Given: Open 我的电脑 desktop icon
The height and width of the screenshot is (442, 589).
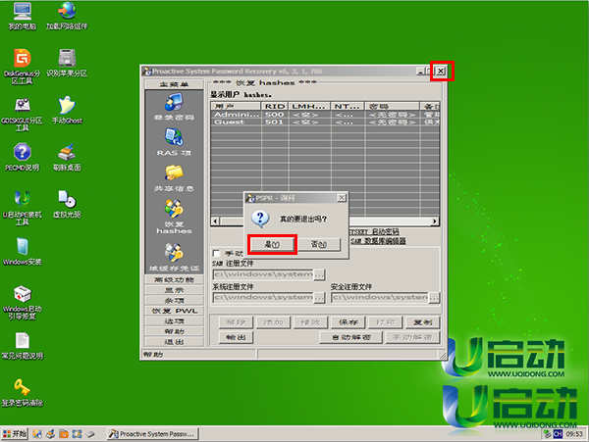Looking at the screenshot, I should 23,17.
